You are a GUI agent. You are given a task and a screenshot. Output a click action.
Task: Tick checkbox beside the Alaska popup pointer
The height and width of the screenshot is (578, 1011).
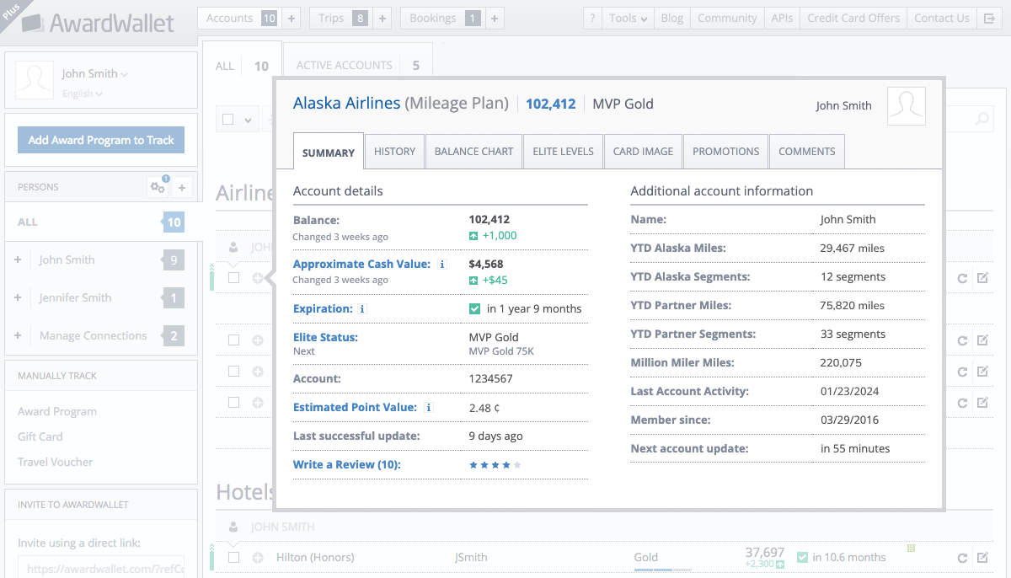click(x=234, y=277)
